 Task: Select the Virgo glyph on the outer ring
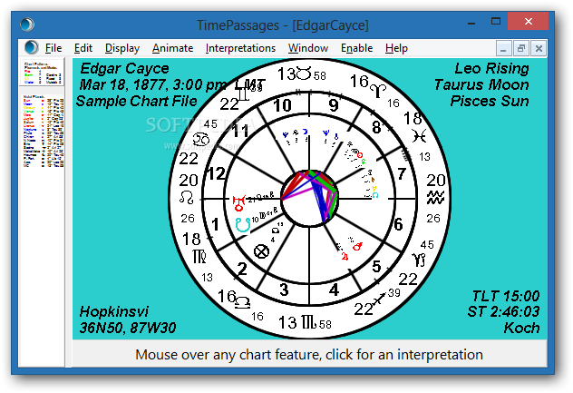[x=199, y=257]
